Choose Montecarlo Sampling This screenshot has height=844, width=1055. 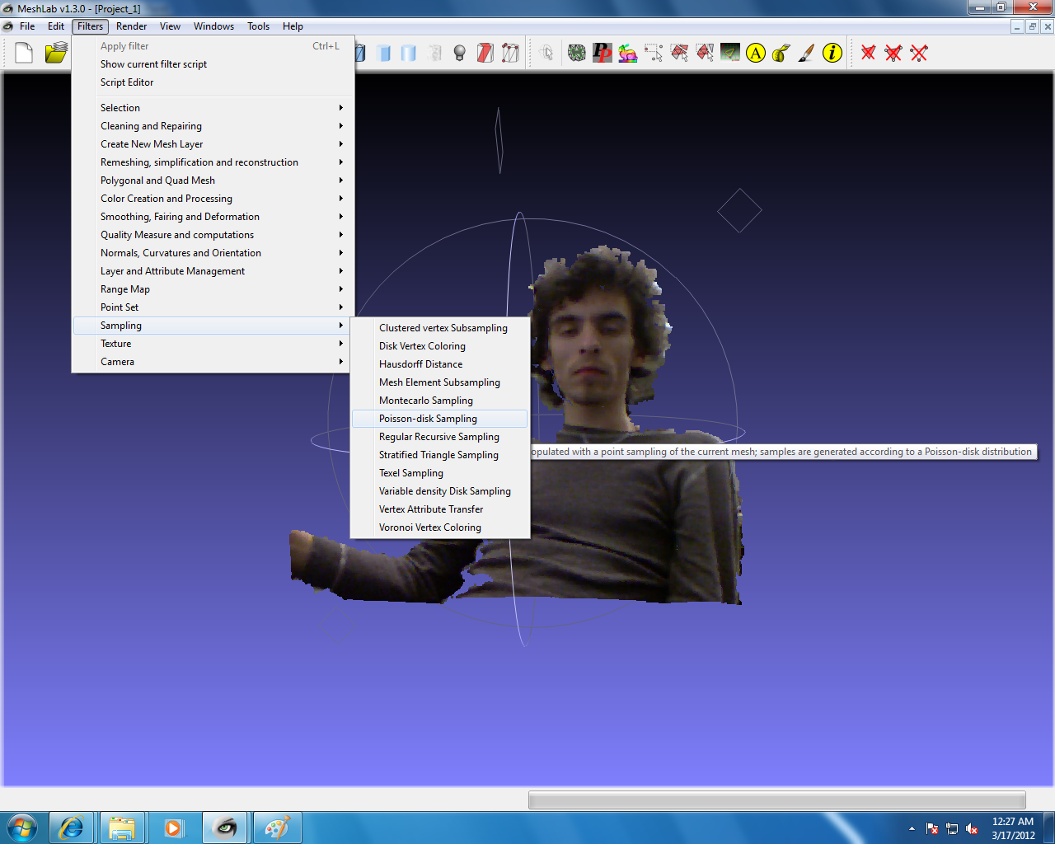[440, 401]
